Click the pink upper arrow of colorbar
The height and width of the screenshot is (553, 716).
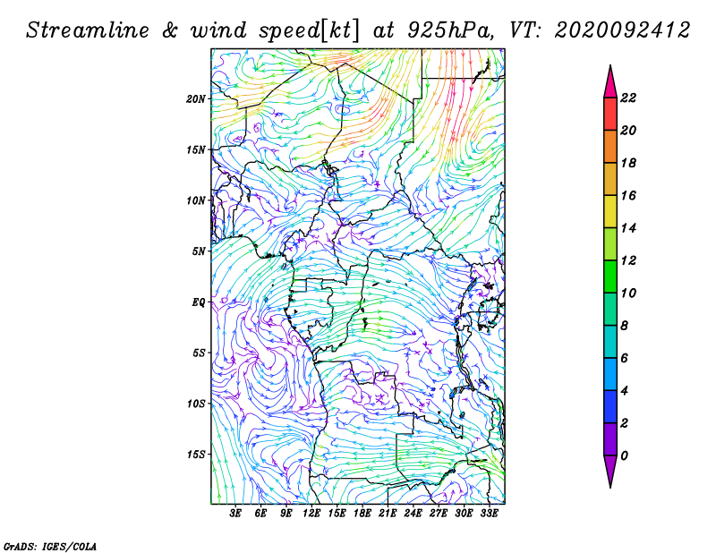(x=610, y=82)
